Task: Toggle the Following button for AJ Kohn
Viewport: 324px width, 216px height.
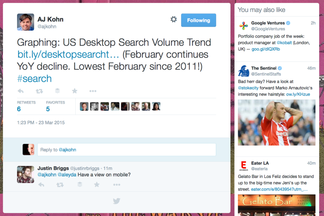Action: point(198,20)
